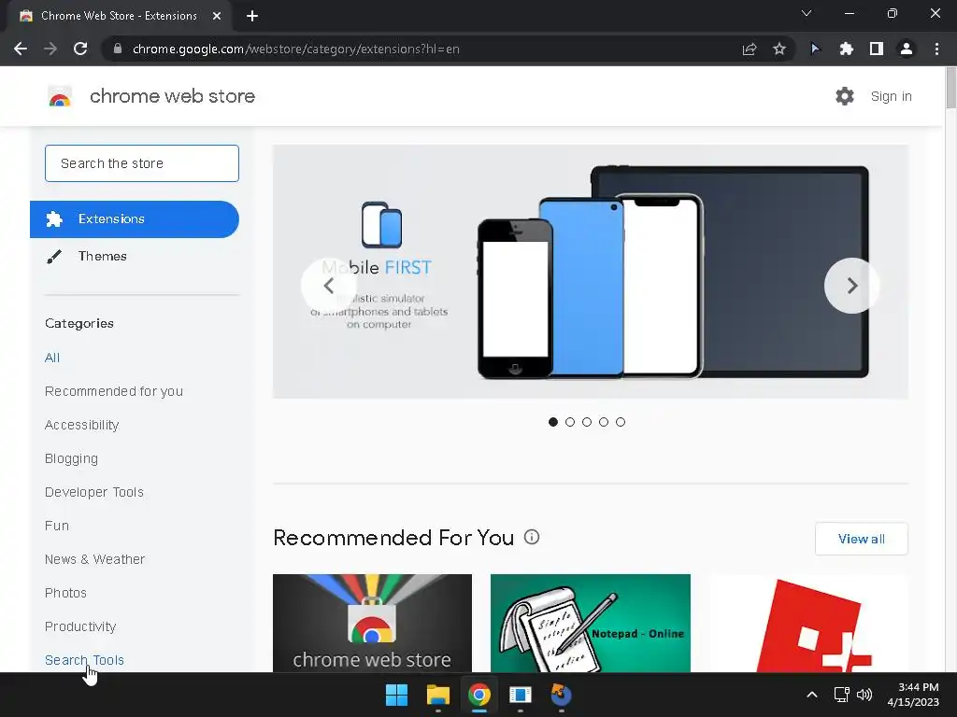
Task: Open the clock and date flyout
Action: tap(913, 695)
